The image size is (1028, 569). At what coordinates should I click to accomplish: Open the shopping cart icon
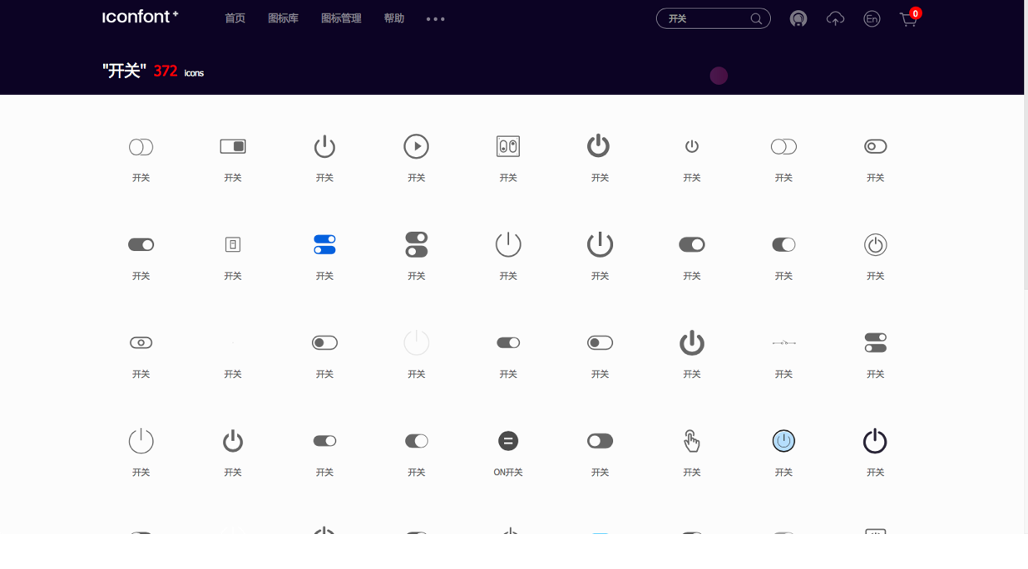908,19
